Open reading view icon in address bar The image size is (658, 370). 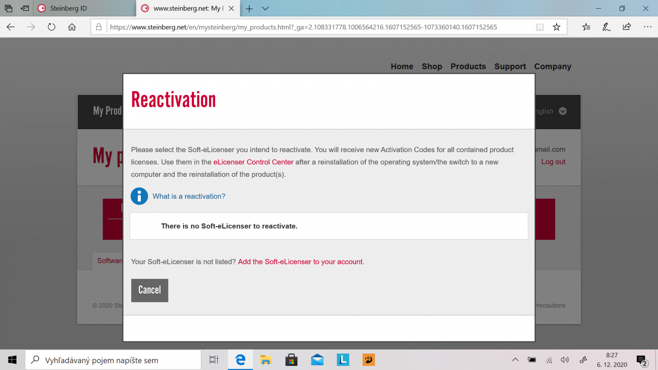pos(540,27)
